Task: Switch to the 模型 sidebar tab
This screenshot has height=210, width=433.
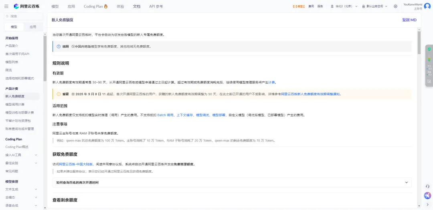Action: tap(14, 27)
